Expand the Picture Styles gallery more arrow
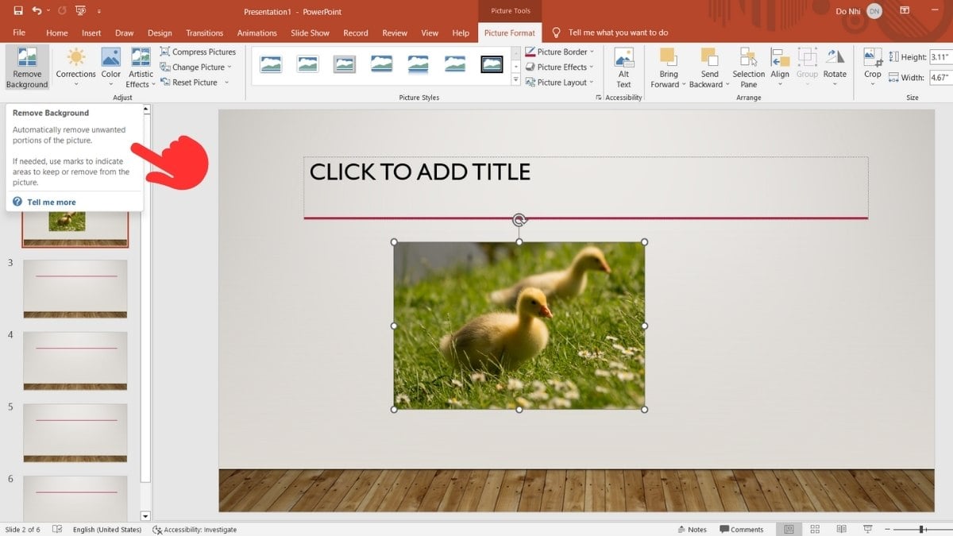Screen dimensions: 953x536 coord(515,80)
